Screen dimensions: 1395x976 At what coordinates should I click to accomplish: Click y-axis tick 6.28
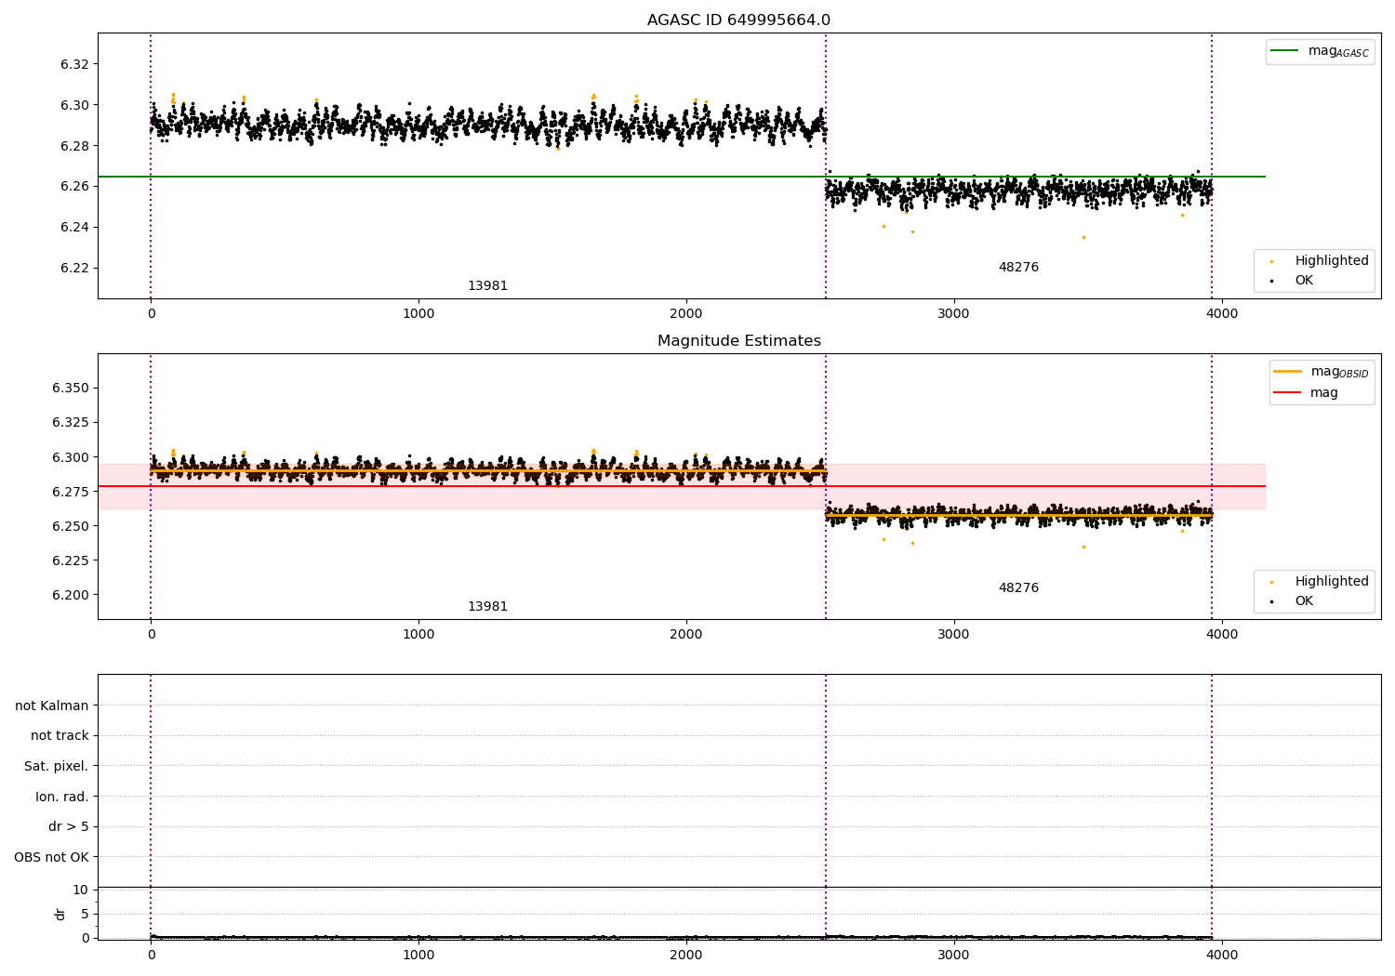coord(74,146)
